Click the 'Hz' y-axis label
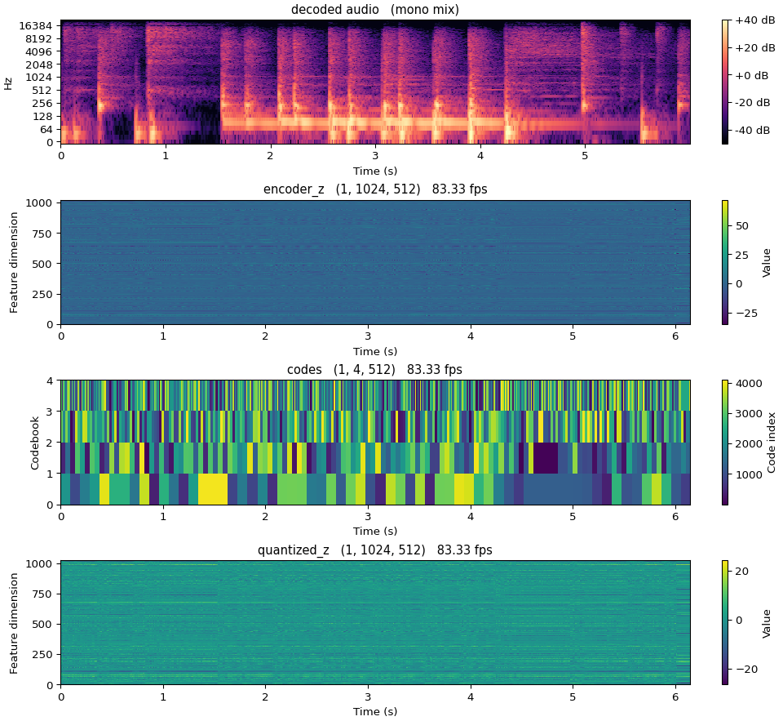The width and height of the screenshot is (783, 721). coord(8,82)
